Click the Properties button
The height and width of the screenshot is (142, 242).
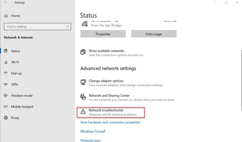pos(103,34)
